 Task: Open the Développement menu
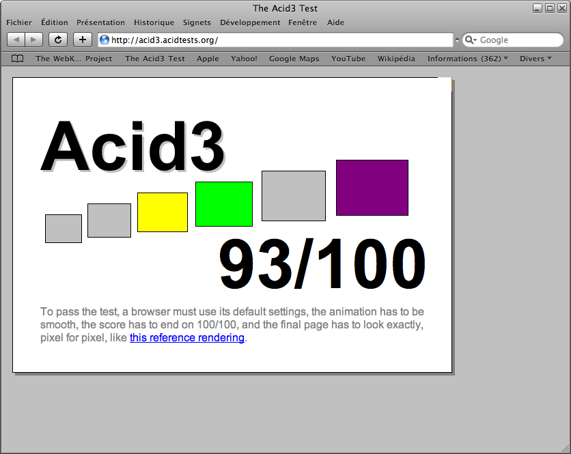tap(250, 23)
